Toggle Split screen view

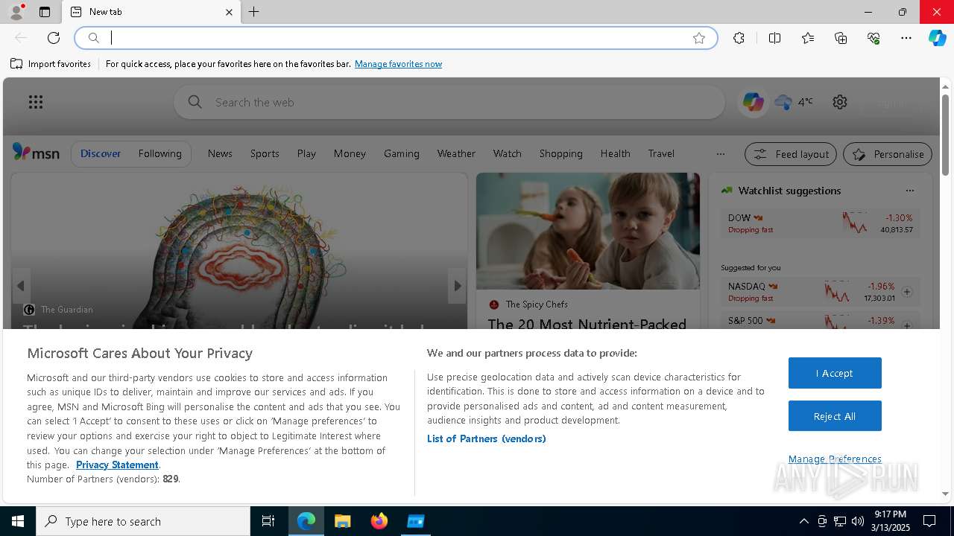point(774,38)
